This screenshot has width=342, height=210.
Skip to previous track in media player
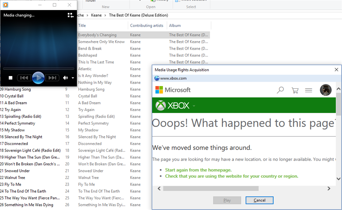(x=24, y=78)
